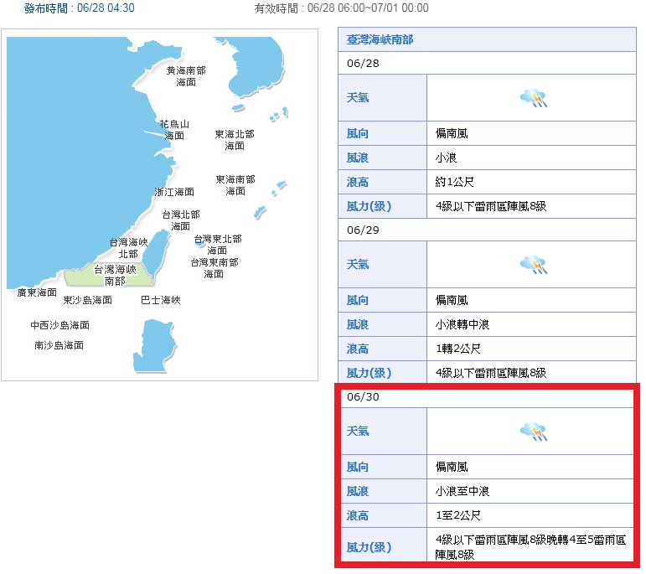Select 東海南部海面 region on the map

[x=235, y=185]
